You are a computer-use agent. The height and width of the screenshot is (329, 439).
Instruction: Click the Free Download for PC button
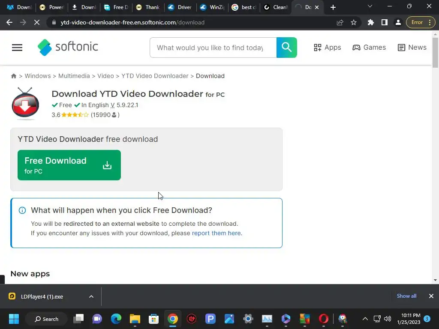pos(69,165)
